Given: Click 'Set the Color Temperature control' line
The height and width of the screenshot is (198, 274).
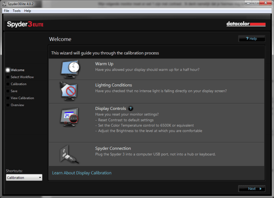Looking at the screenshot, I should [146, 125].
